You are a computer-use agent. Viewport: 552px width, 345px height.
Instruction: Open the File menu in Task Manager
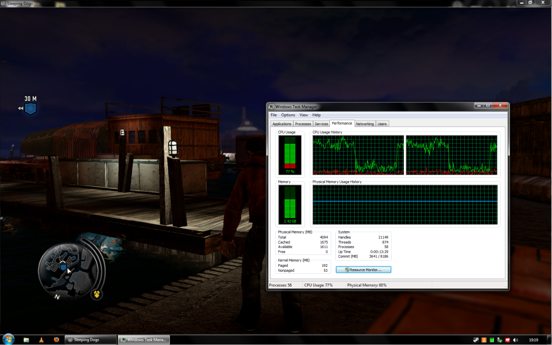[274, 115]
